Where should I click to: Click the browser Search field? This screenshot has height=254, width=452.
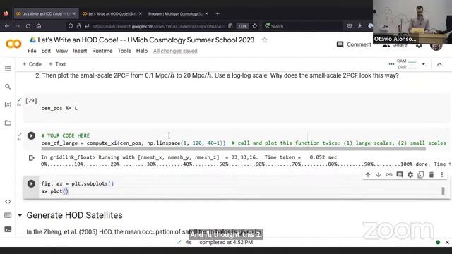click(303, 26)
